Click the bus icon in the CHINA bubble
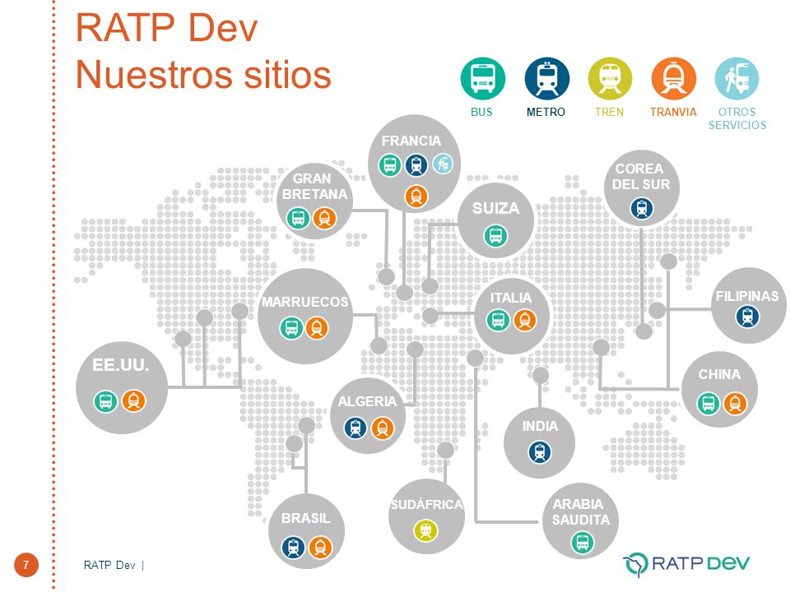The image size is (790, 592). (709, 403)
